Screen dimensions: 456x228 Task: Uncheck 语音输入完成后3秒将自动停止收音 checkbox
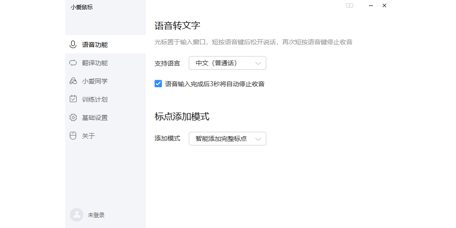(158, 84)
